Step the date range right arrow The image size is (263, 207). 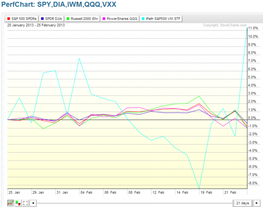click(x=257, y=203)
